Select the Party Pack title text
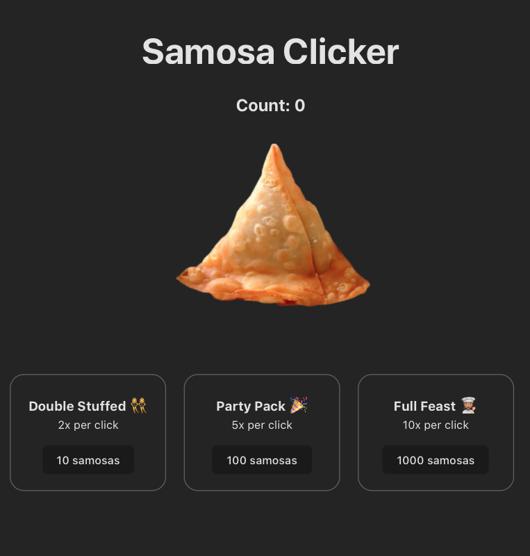The image size is (530, 556). click(x=251, y=407)
